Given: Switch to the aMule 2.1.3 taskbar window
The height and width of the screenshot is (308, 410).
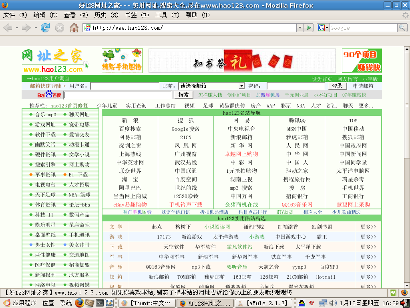Looking at the screenshot, I should (x=263, y=303).
